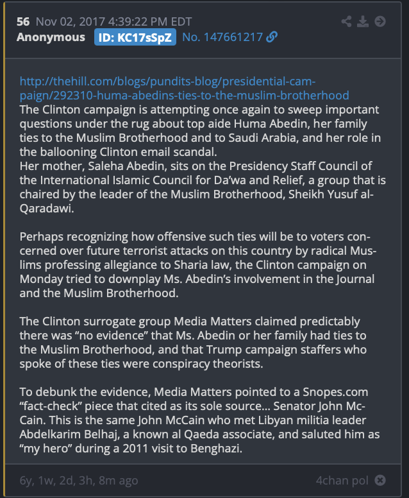
Task: Click the word "Qaradawi." in the post
Action: coord(47,209)
